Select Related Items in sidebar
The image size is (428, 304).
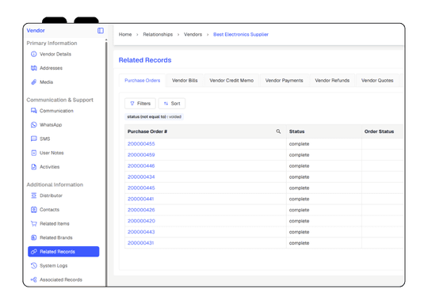point(55,223)
